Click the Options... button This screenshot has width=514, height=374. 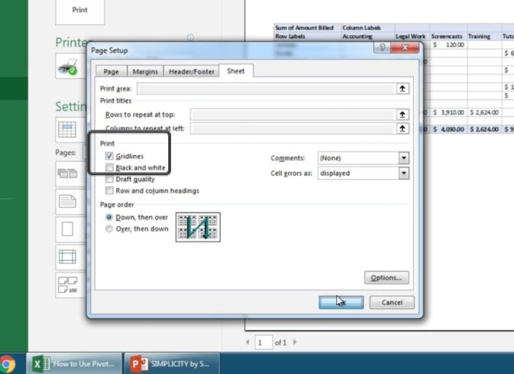(386, 277)
